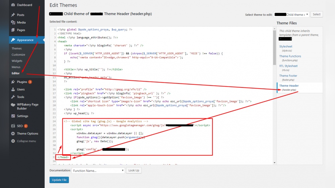
Task: Click the Settings sliders icon
Action: 13,116
